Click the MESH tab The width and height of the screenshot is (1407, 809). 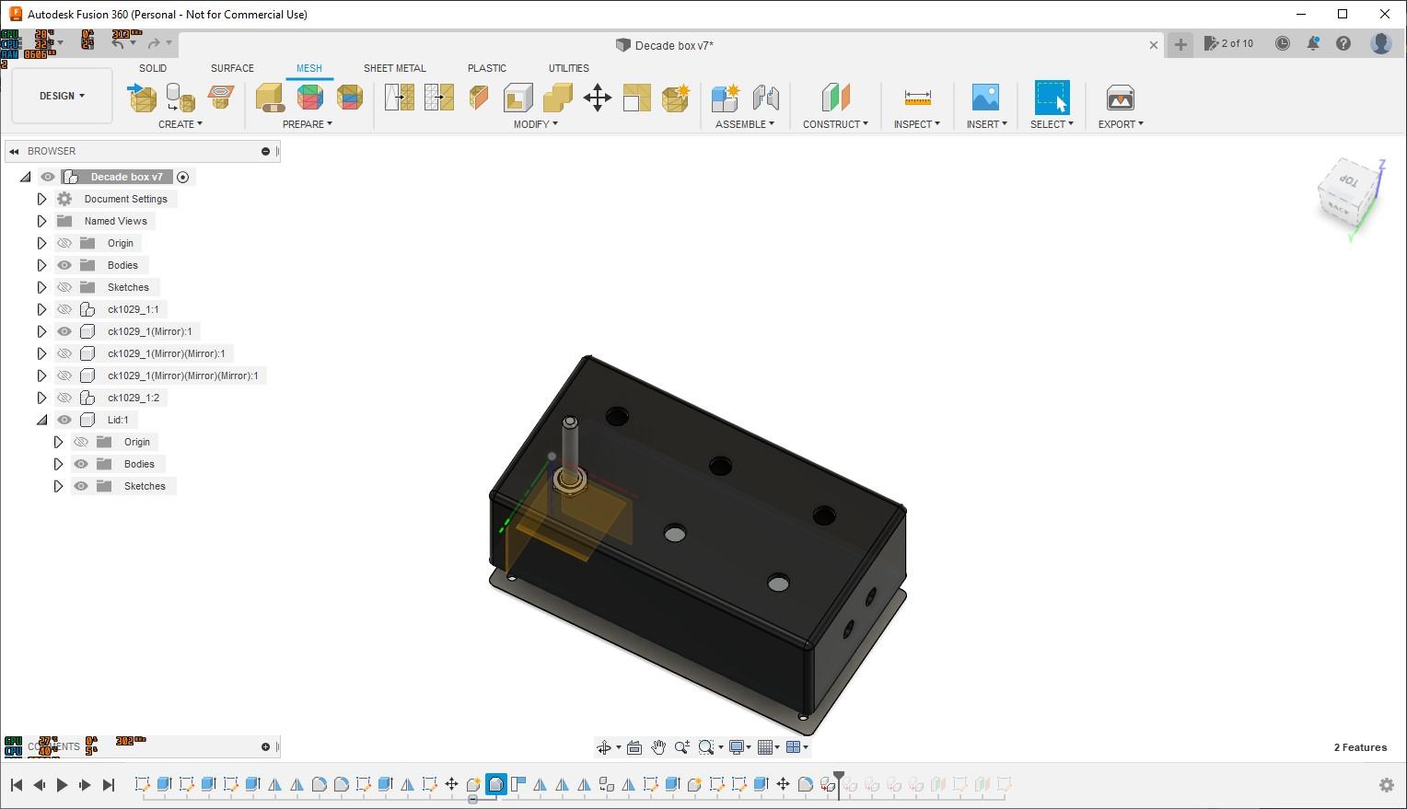pyautogui.click(x=309, y=68)
